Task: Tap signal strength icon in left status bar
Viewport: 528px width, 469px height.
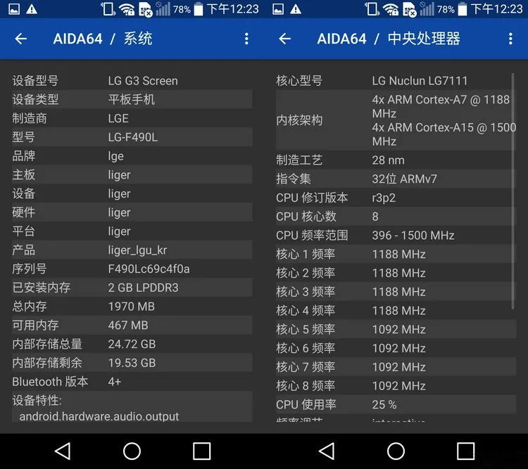Action: click(x=163, y=9)
